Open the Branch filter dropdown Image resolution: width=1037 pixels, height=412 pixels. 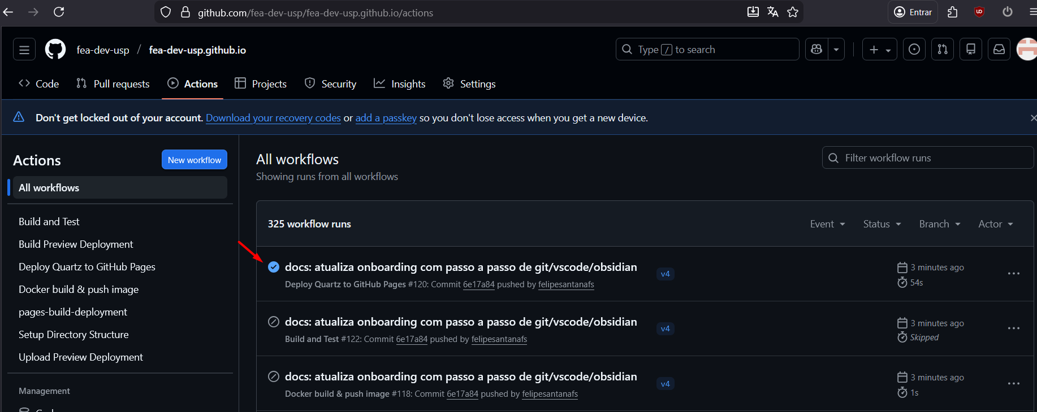[939, 224]
